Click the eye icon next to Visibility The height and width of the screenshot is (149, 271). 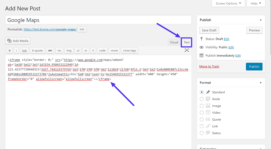(x=202, y=47)
